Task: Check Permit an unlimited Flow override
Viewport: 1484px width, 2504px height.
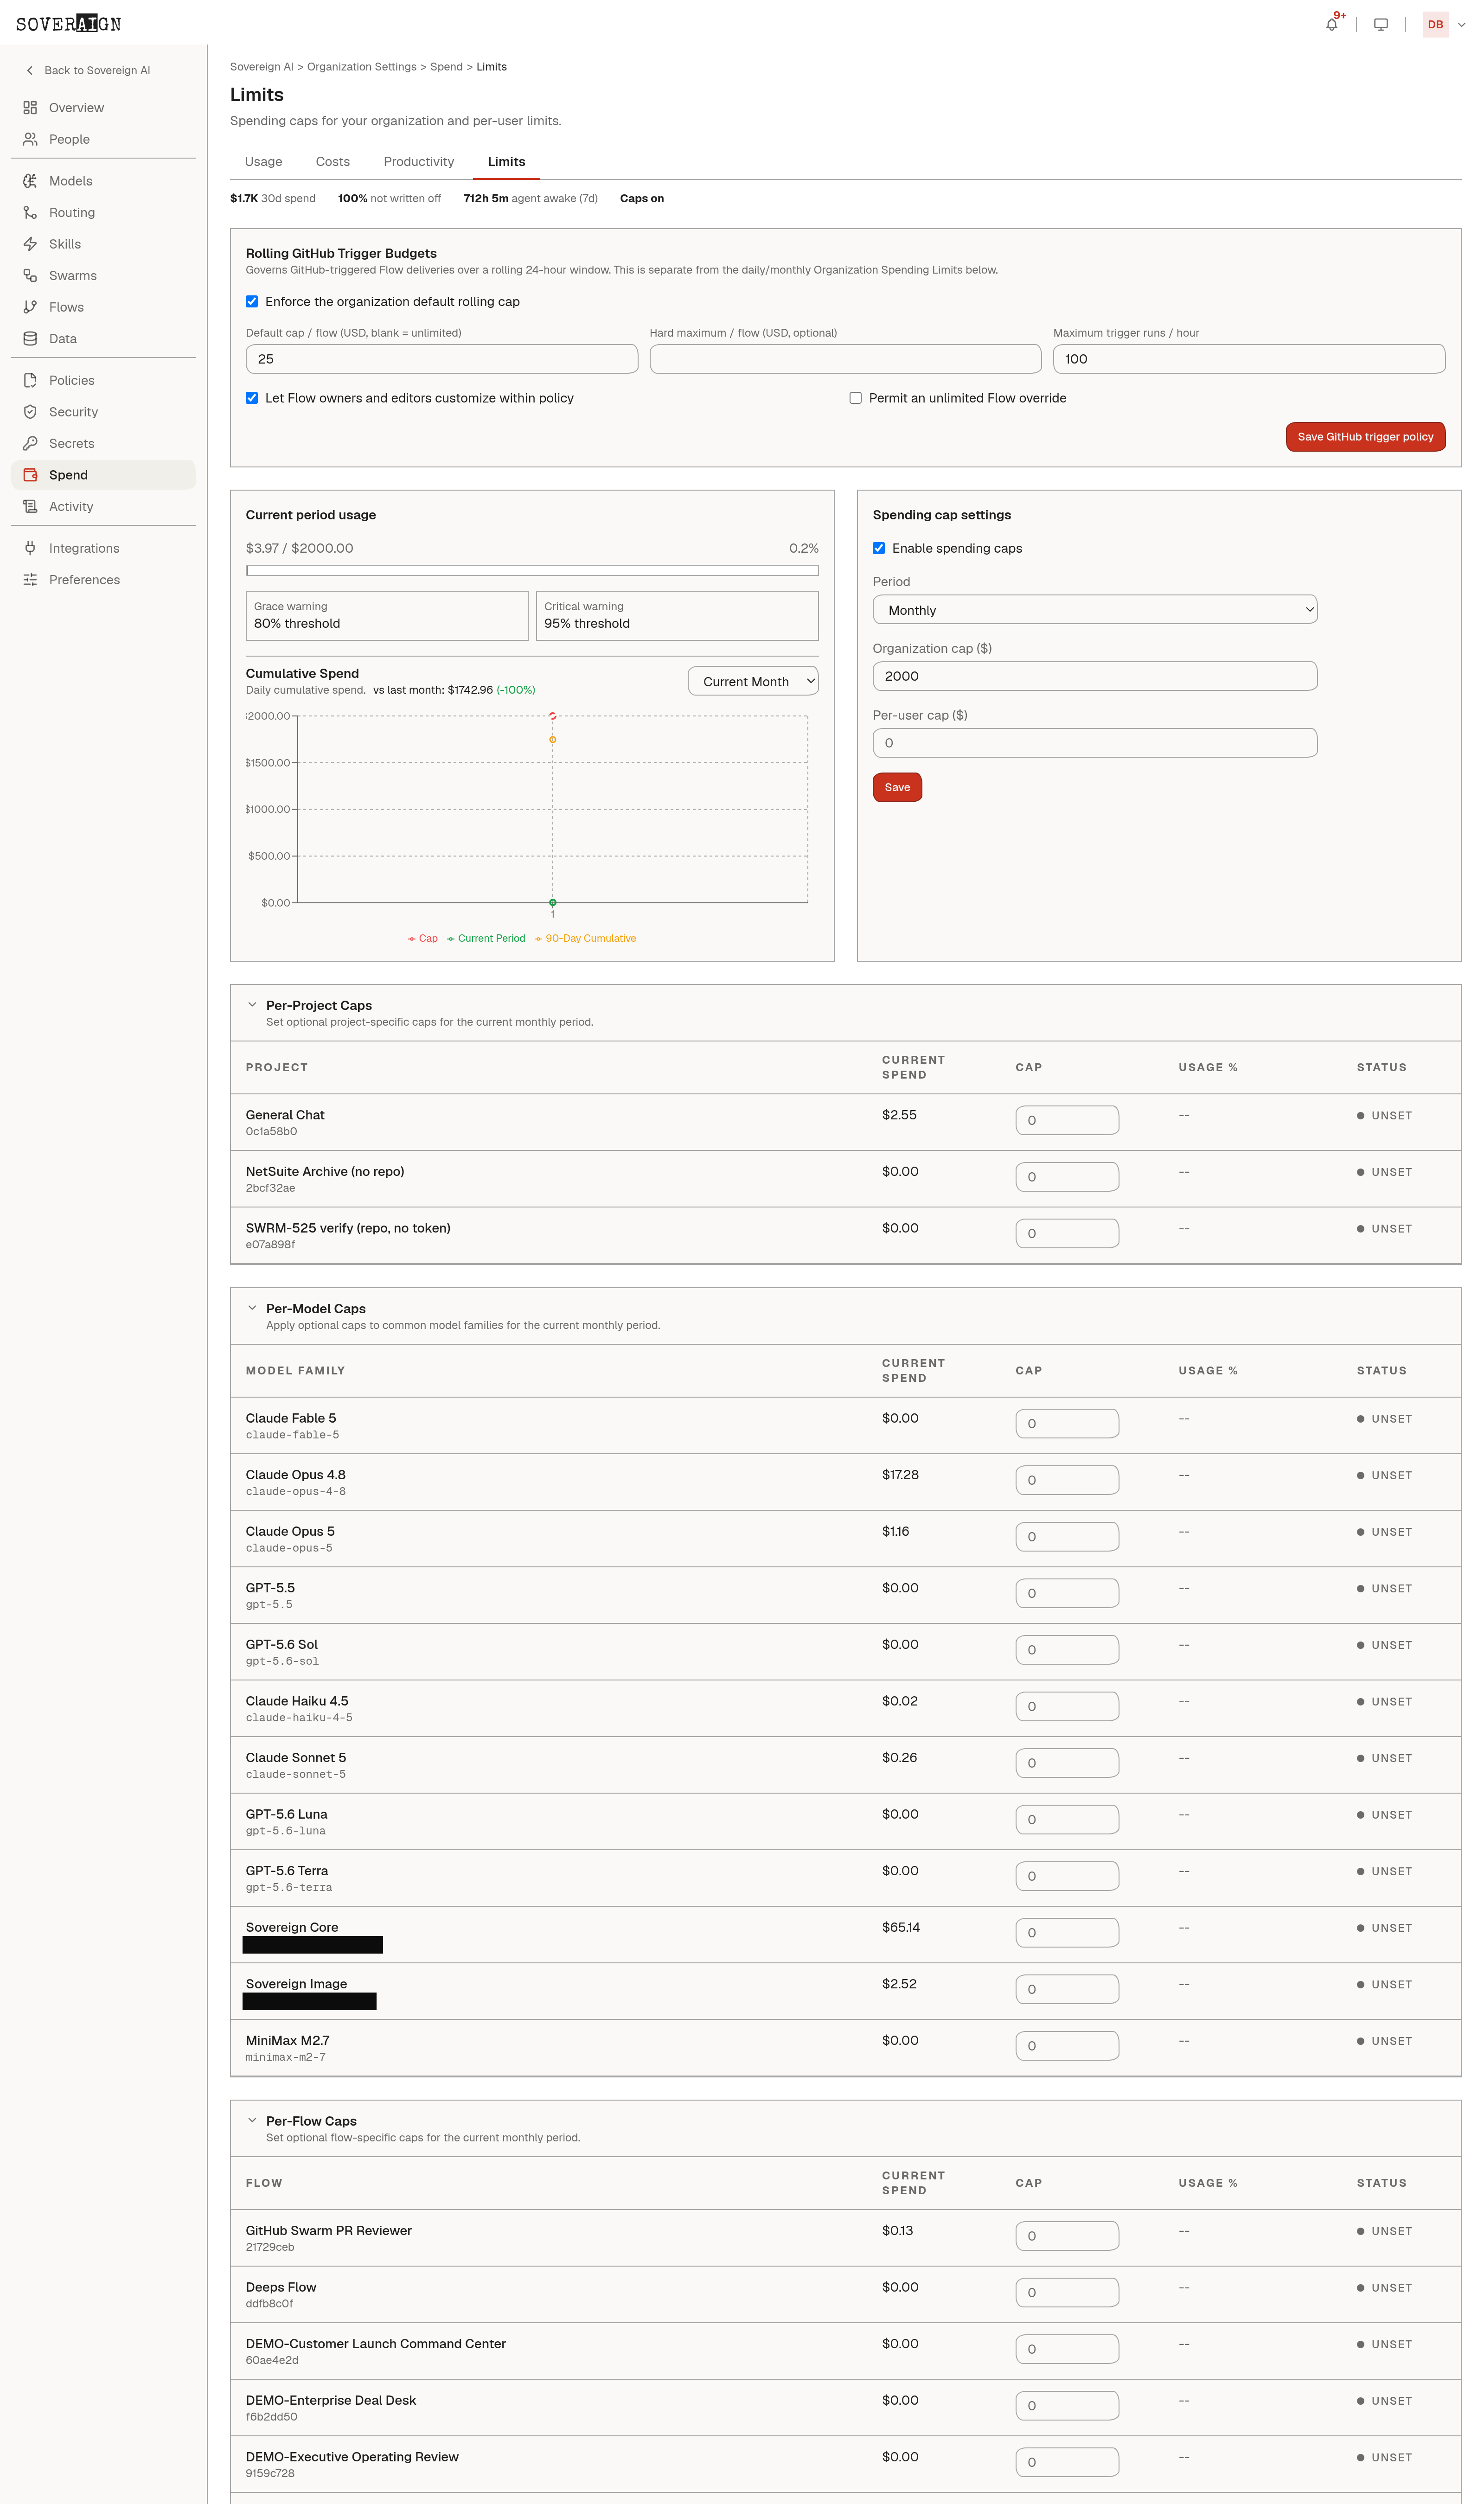Action: pyautogui.click(x=855, y=398)
